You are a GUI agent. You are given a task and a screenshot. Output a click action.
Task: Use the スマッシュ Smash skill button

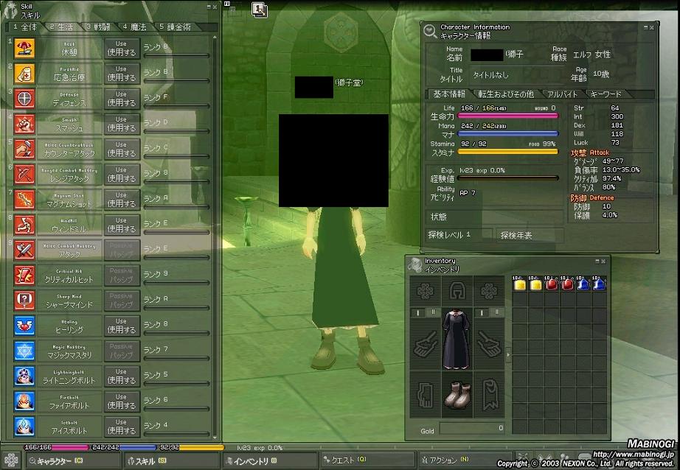122,124
